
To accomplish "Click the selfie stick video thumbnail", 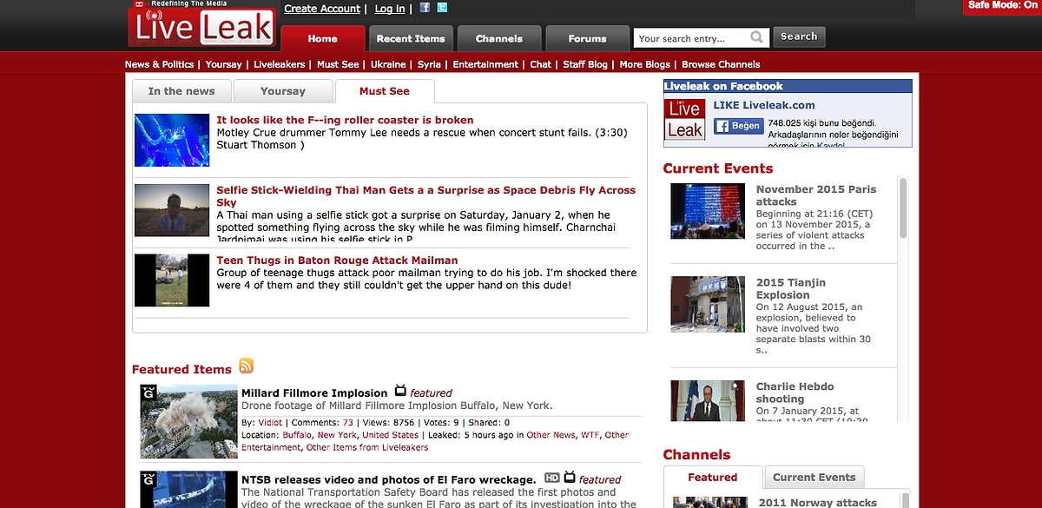I will point(172,210).
